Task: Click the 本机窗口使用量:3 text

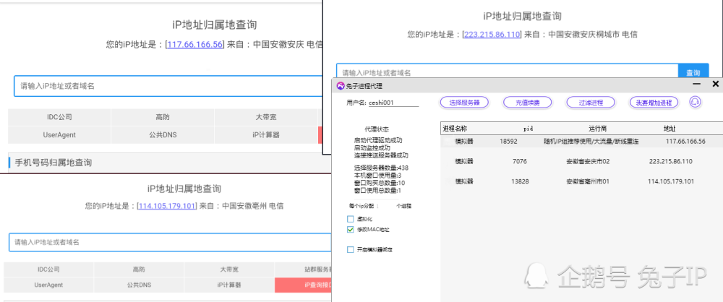Action: click(377, 176)
